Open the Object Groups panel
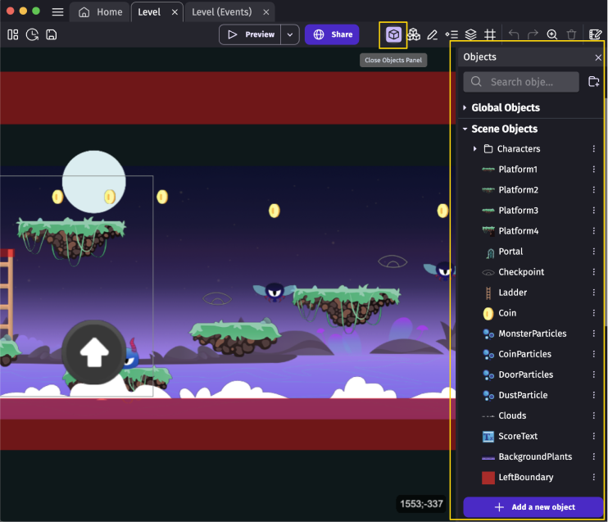The image size is (608, 522). (414, 34)
